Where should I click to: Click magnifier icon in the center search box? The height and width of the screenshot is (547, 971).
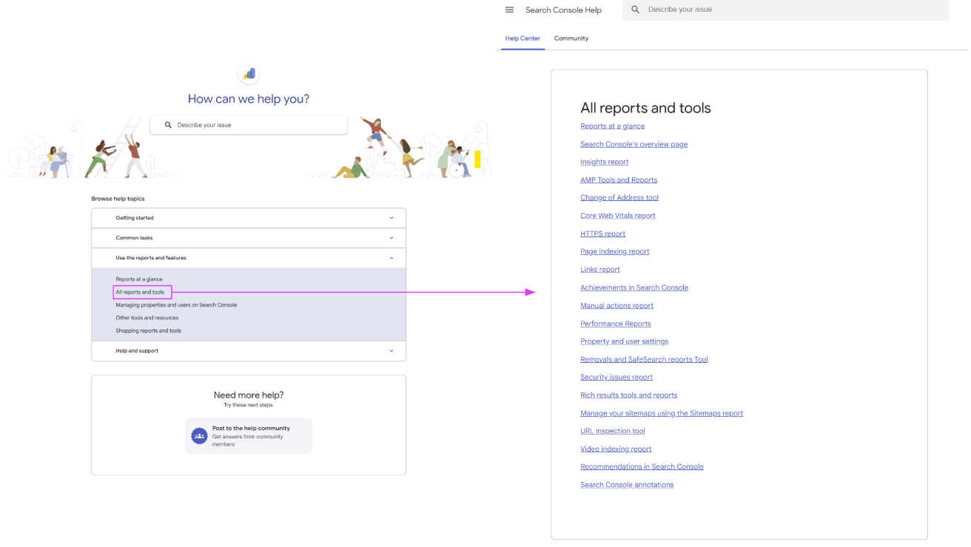(x=168, y=125)
